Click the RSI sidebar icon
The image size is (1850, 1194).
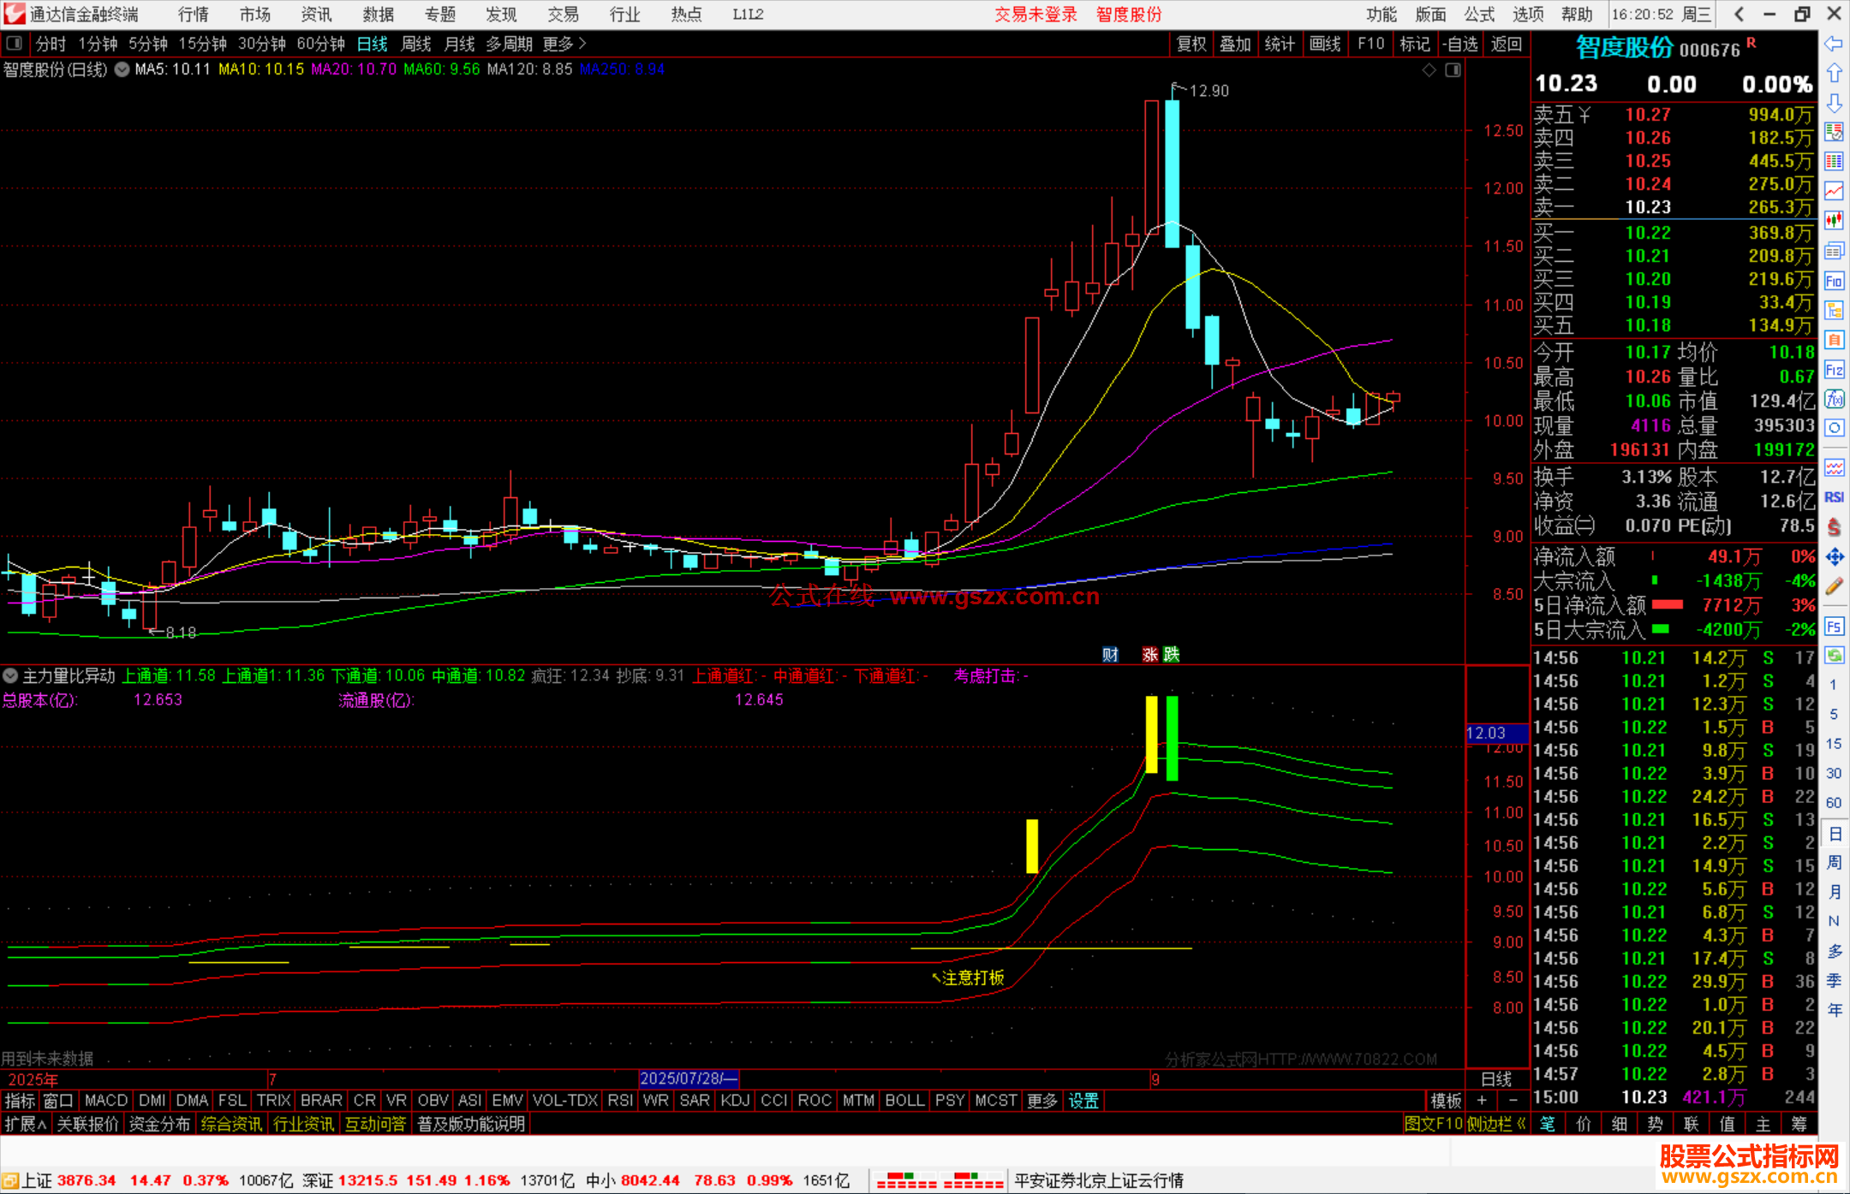point(1834,497)
